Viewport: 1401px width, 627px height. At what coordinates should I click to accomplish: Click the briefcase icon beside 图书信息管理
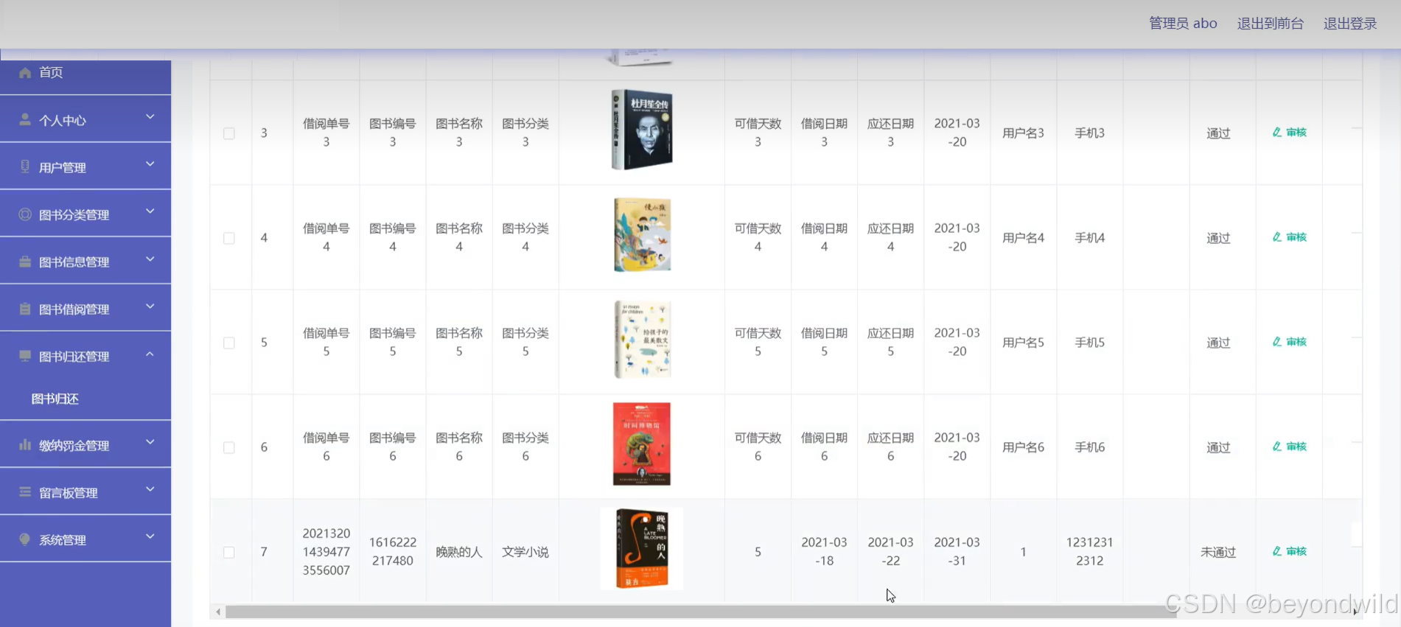tap(25, 262)
